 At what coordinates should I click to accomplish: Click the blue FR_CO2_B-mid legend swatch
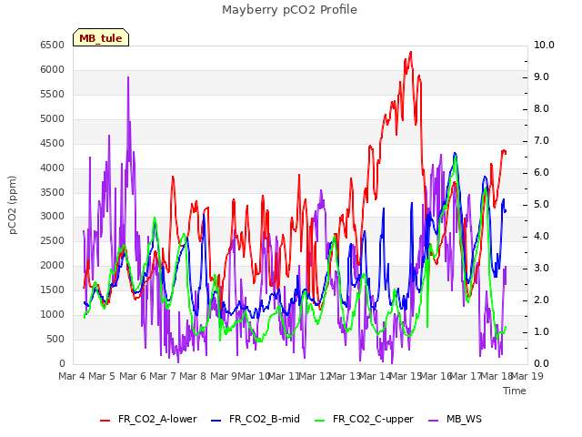pyautogui.click(x=216, y=421)
